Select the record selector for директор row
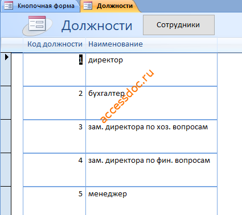 coord(6,69)
